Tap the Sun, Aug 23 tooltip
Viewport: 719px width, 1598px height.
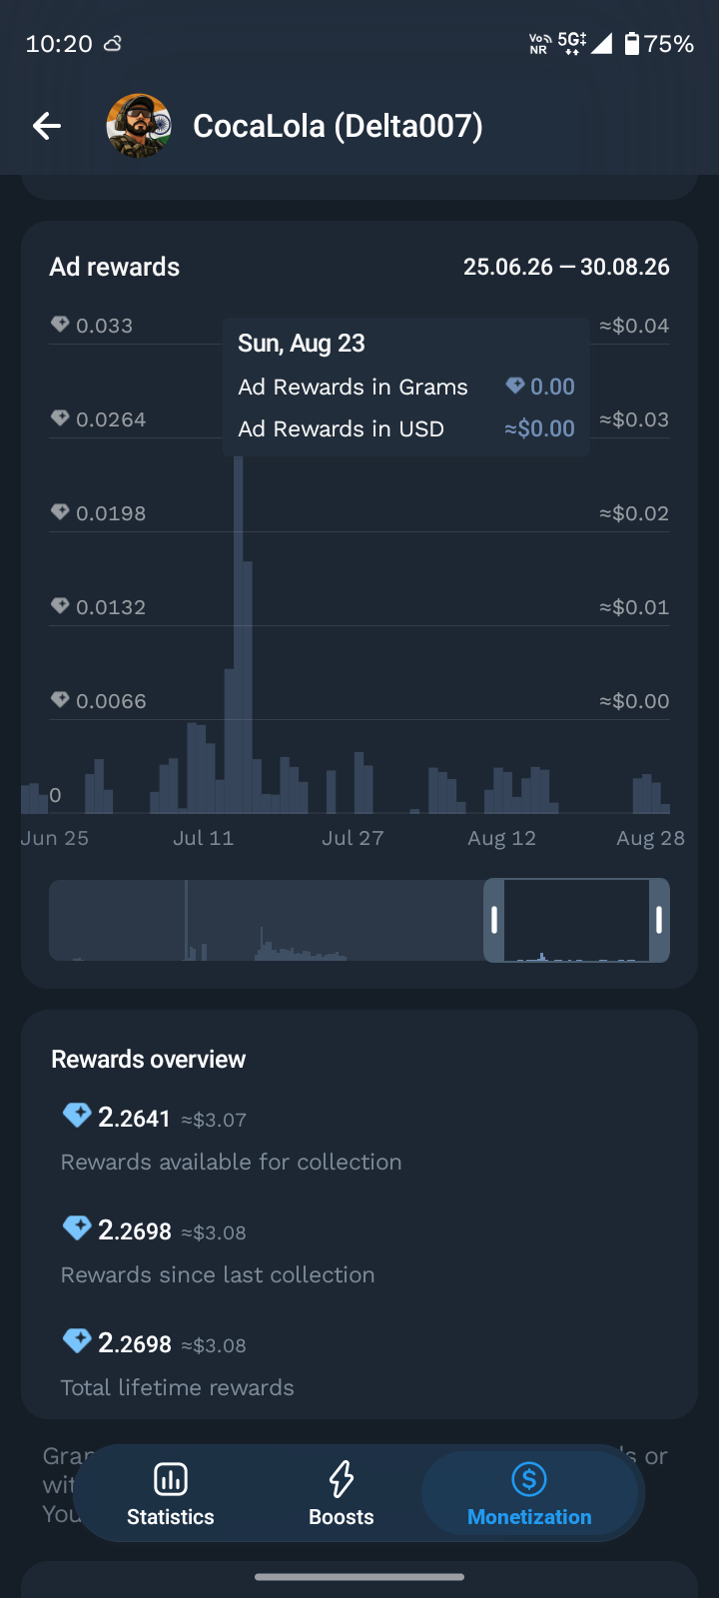point(405,387)
